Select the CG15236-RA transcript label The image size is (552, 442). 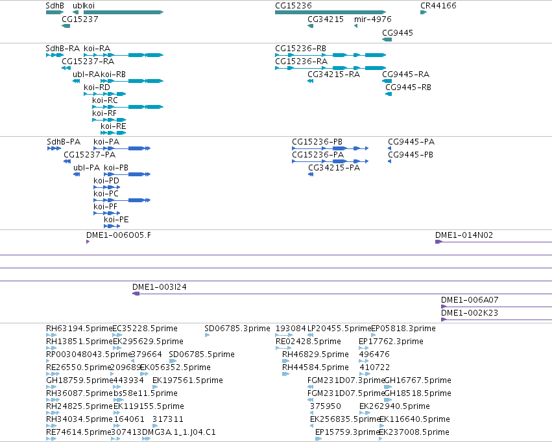coord(302,62)
